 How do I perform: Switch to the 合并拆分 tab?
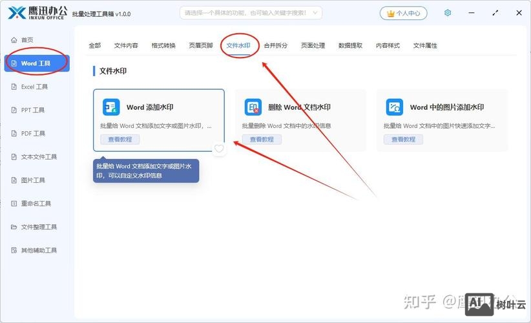[x=276, y=45]
